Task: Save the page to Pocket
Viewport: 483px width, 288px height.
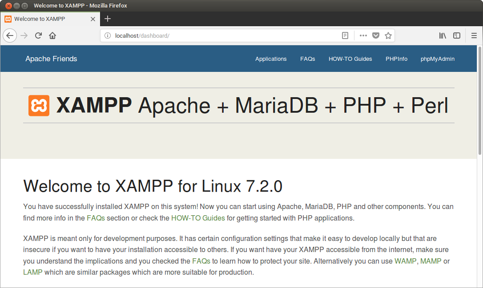Action: [x=376, y=36]
